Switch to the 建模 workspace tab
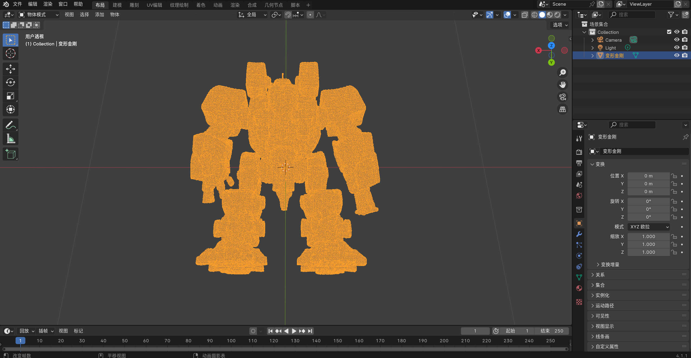 [x=117, y=5]
